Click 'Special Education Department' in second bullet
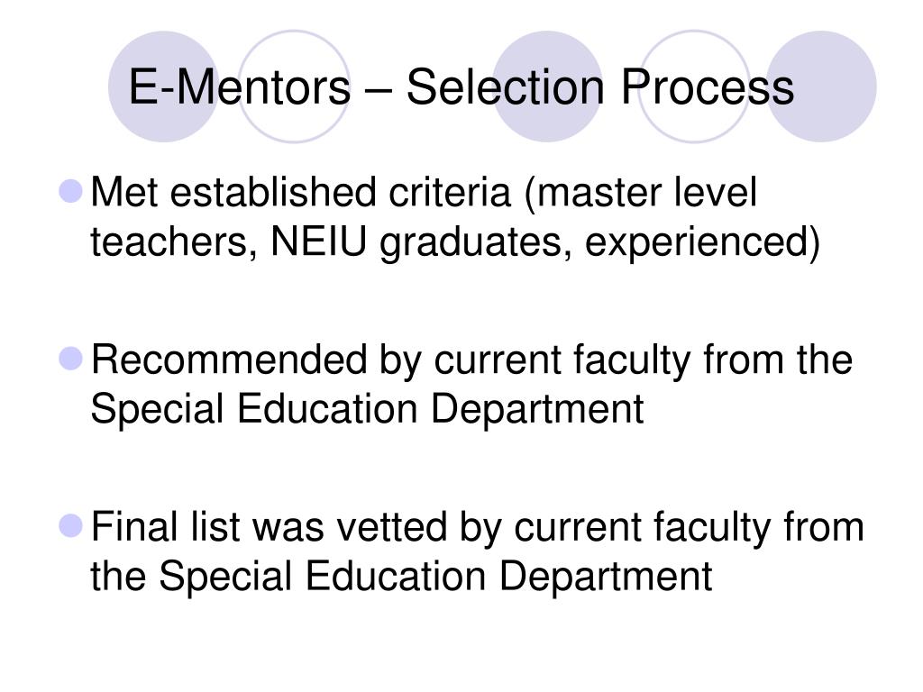 (368, 408)
